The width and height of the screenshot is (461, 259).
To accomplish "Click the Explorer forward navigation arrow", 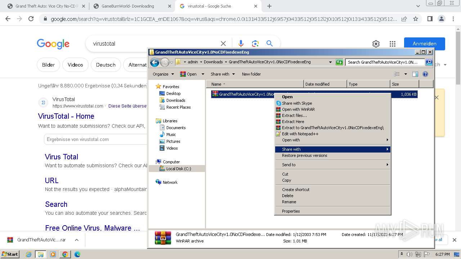I will pyautogui.click(x=165, y=62).
